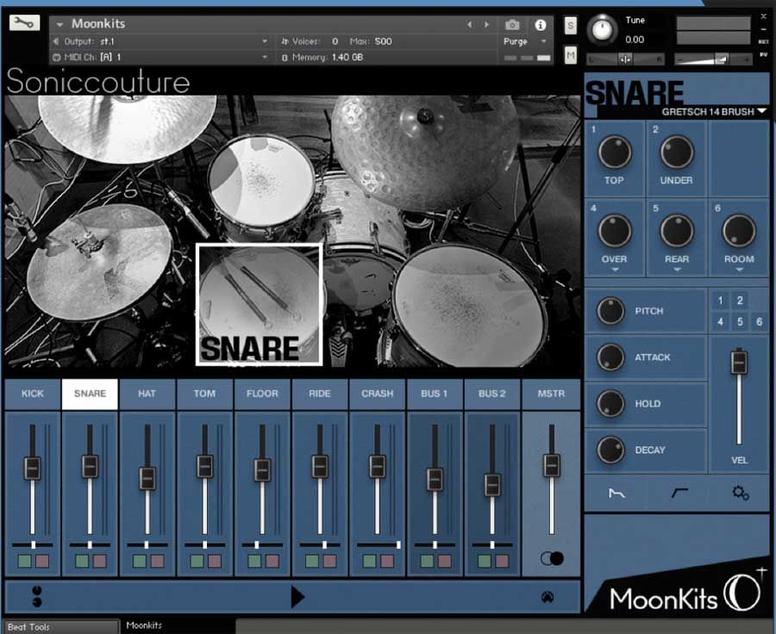Click the two-dot icon at bottom left

click(36, 596)
